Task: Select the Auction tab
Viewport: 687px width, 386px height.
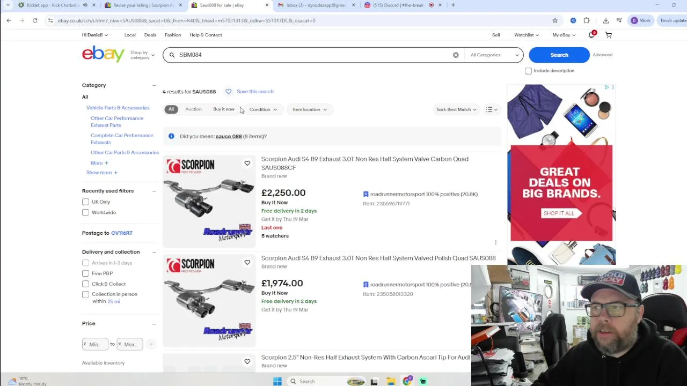Action: (193, 109)
